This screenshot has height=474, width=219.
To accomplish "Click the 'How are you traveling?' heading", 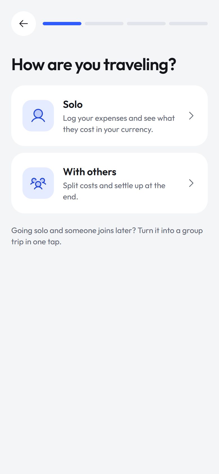I will [94, 65].
